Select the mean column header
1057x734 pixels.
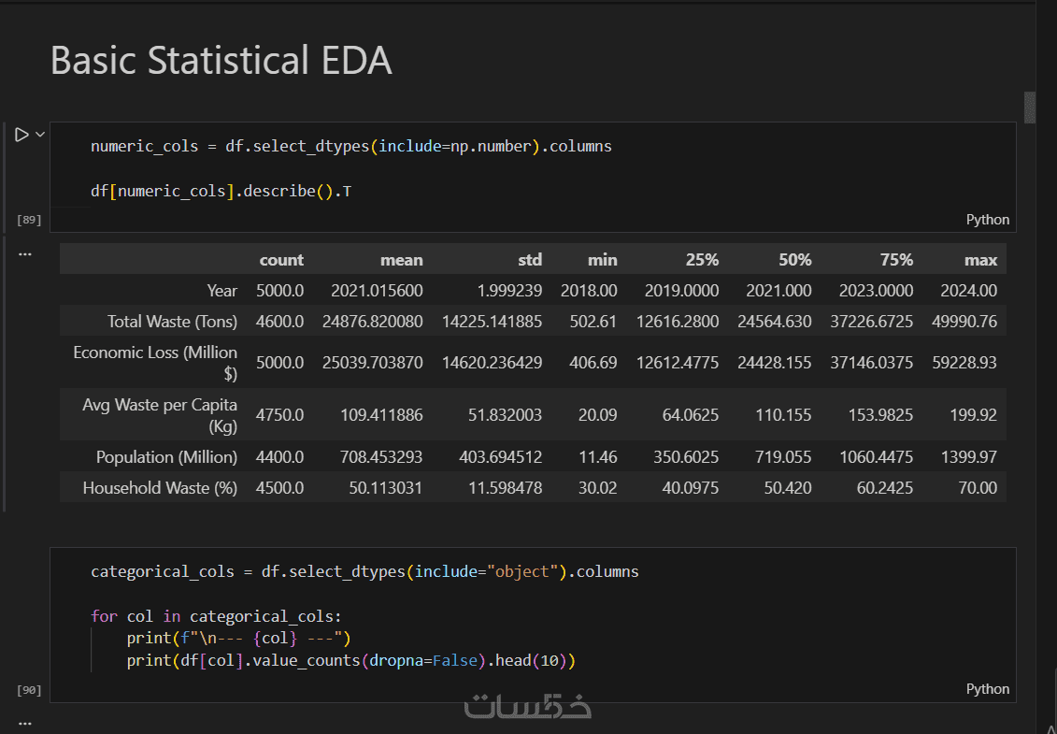click(x=401, y=260)
